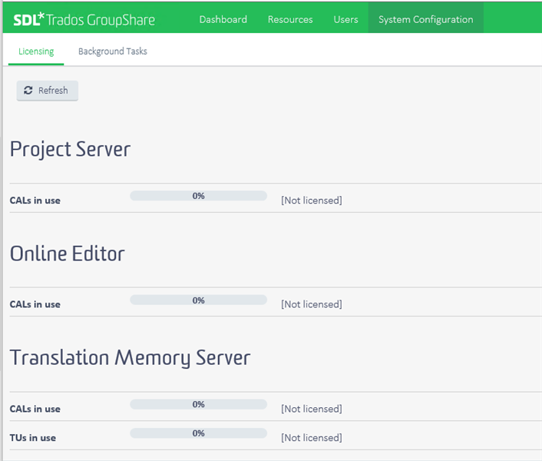
Task: Open the Resources menu
Action: (x=290, y=19)
